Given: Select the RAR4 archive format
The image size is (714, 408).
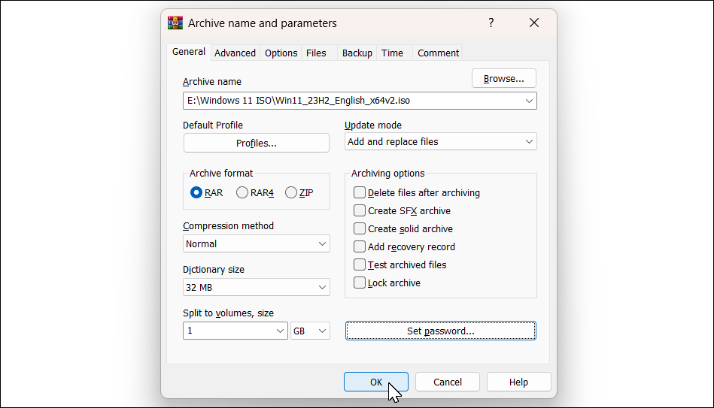Looking at the screenshot, I should (242, 193).
